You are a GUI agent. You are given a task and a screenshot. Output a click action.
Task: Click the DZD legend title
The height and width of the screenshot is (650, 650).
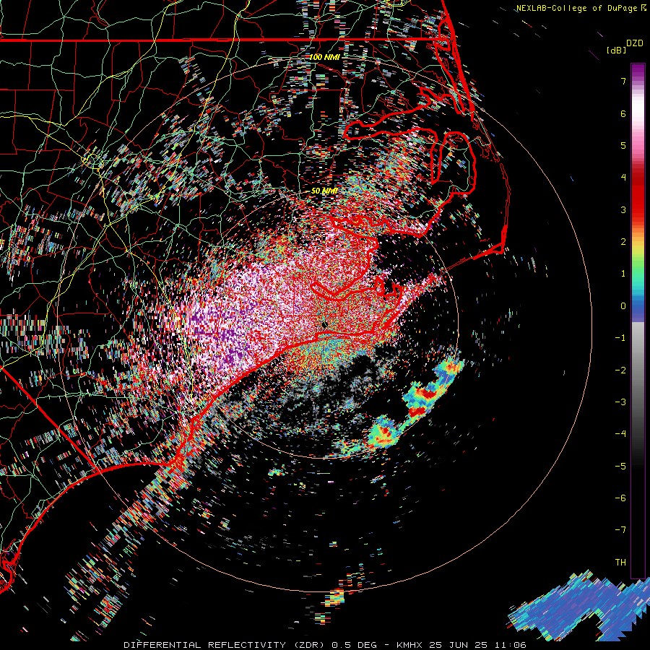pyautogui.click(x=635, y=43)
